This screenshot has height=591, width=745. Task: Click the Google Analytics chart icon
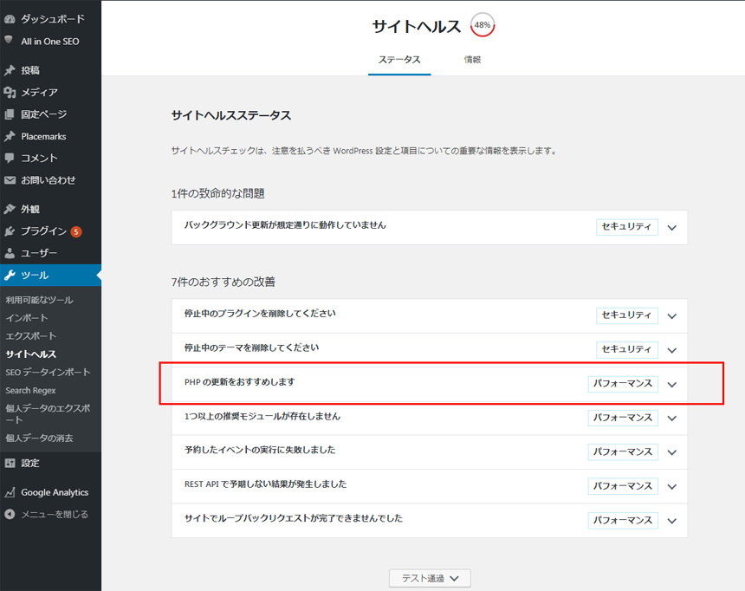coord(10,492)
